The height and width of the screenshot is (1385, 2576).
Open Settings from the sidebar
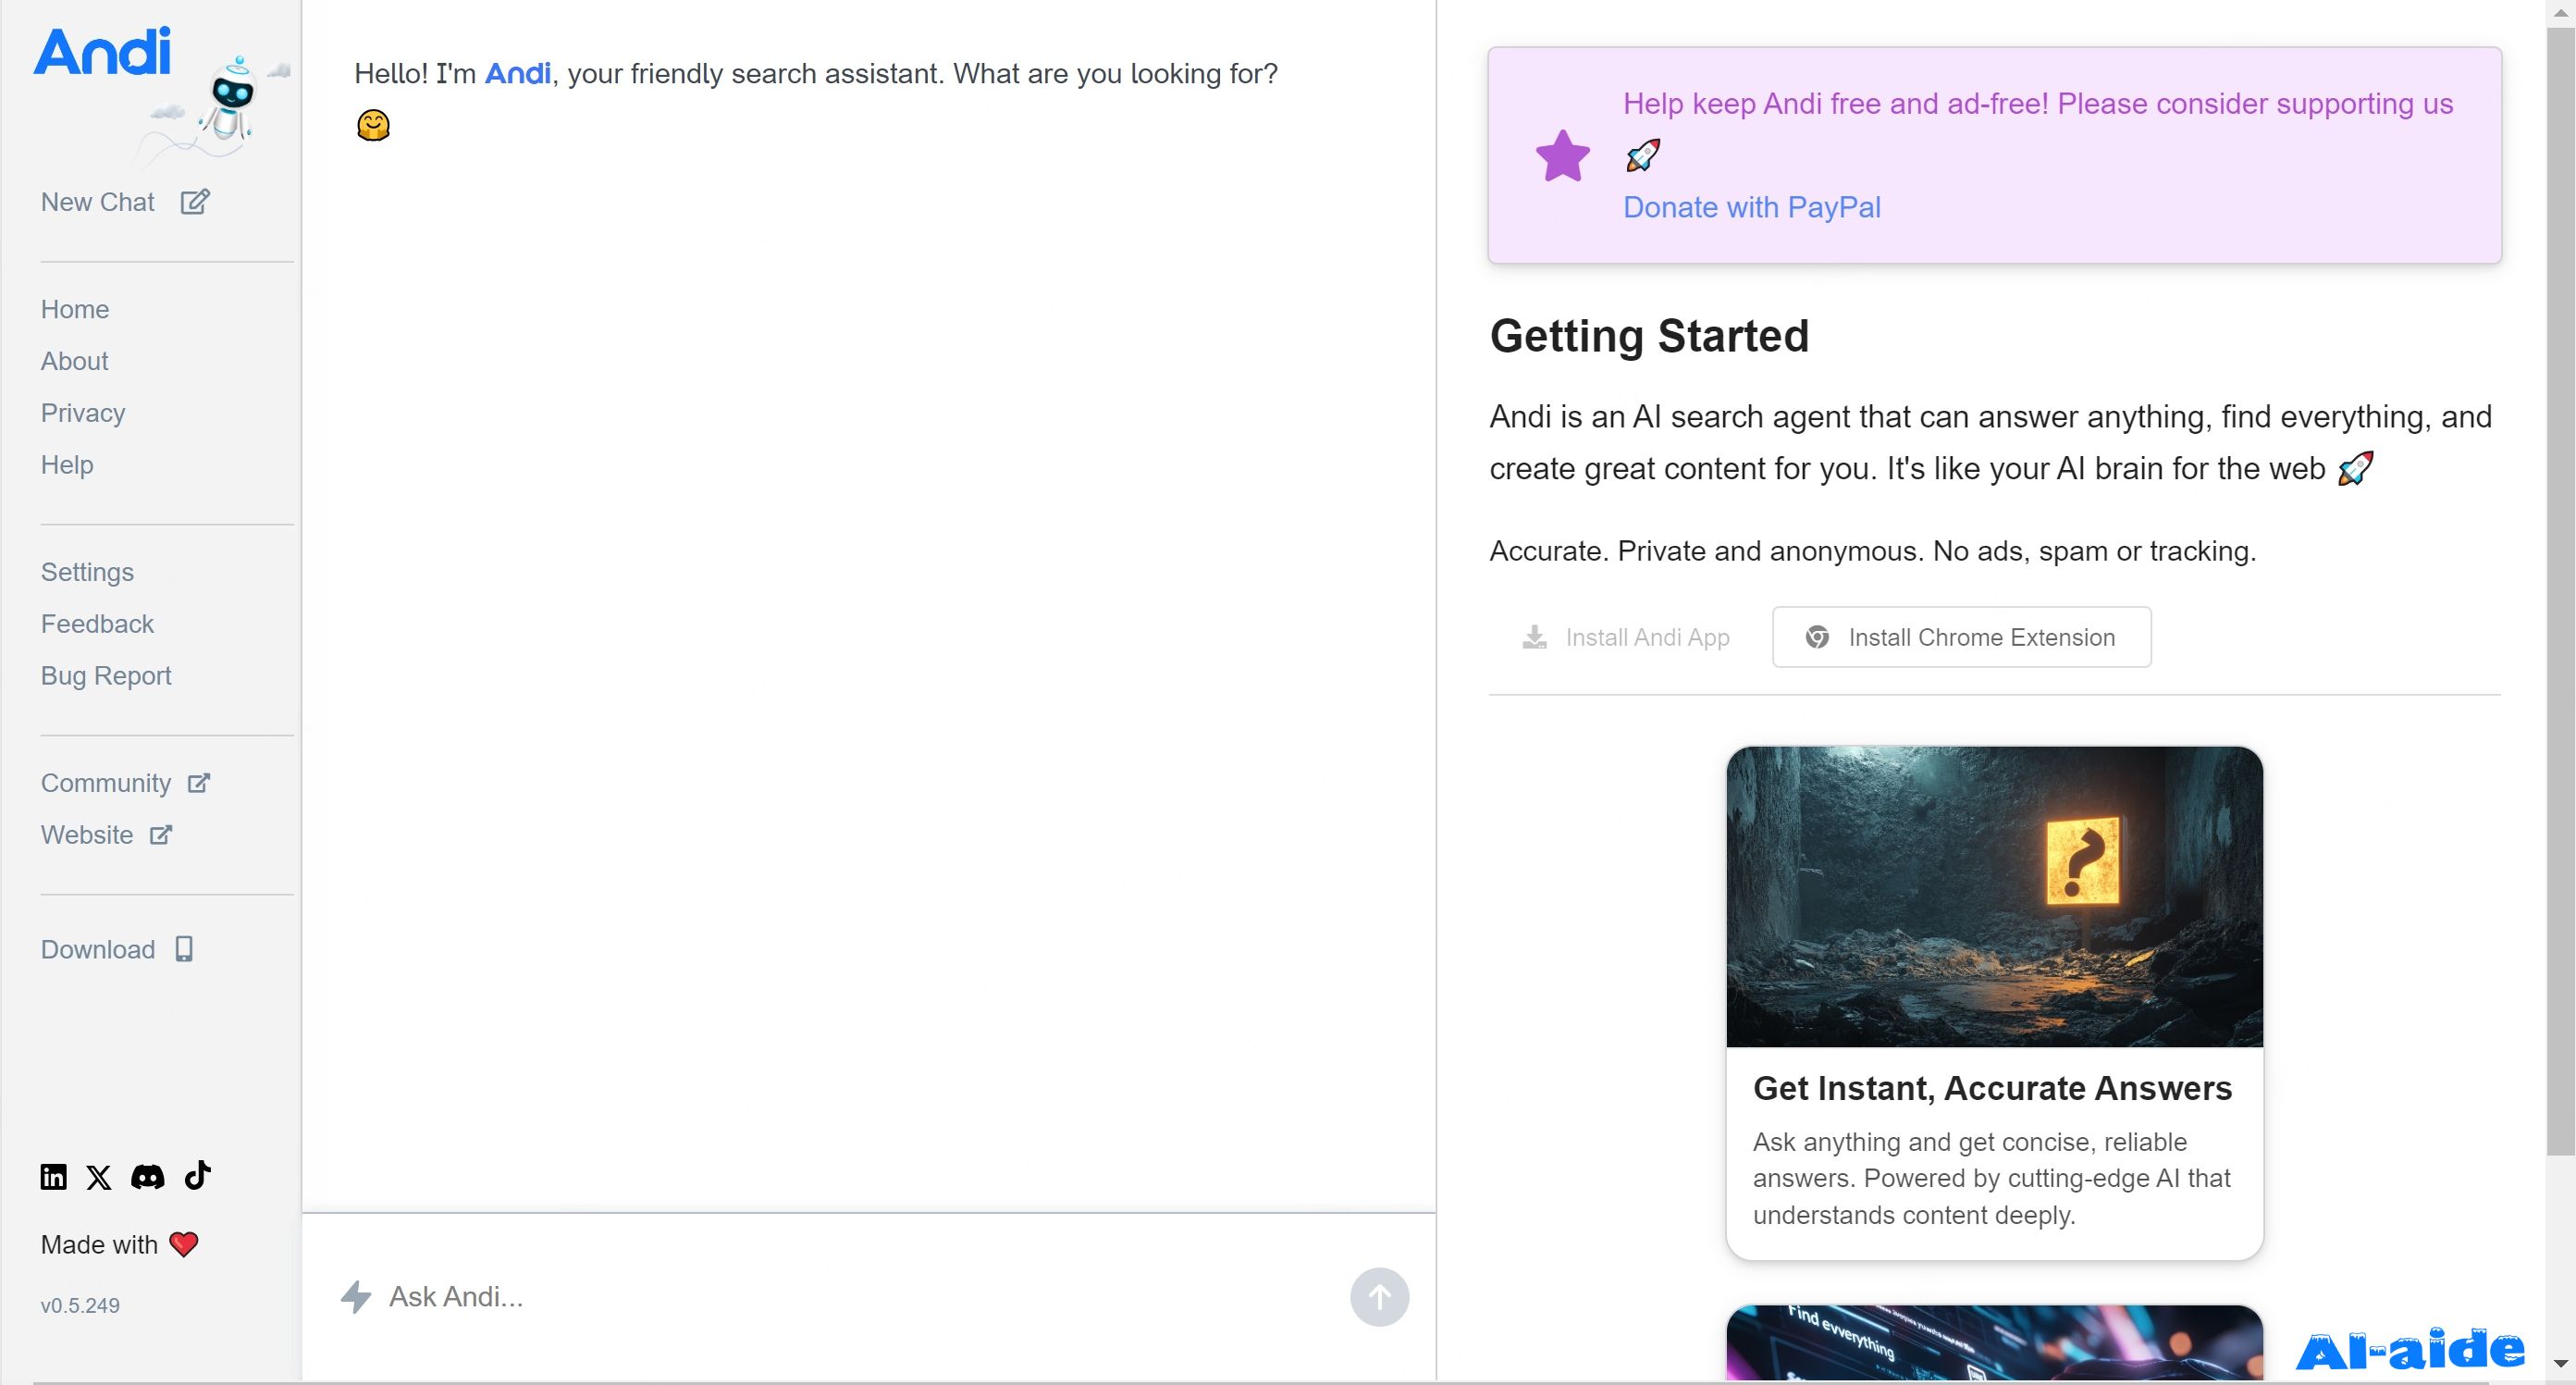tap(87, 572)
